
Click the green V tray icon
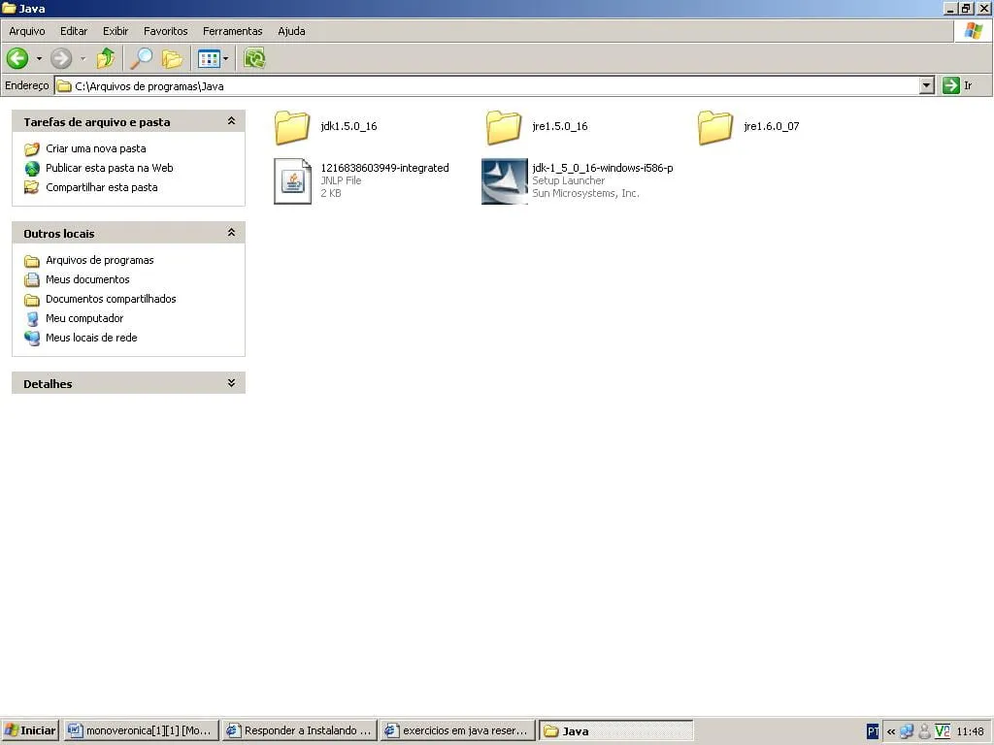943,731
